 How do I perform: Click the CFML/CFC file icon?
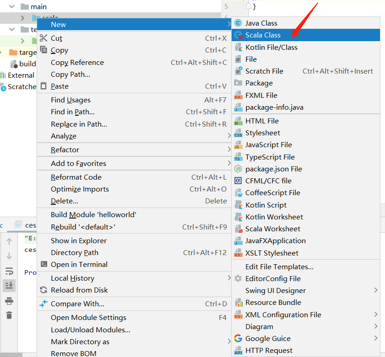pyautogui.click(x=238, y=181)
